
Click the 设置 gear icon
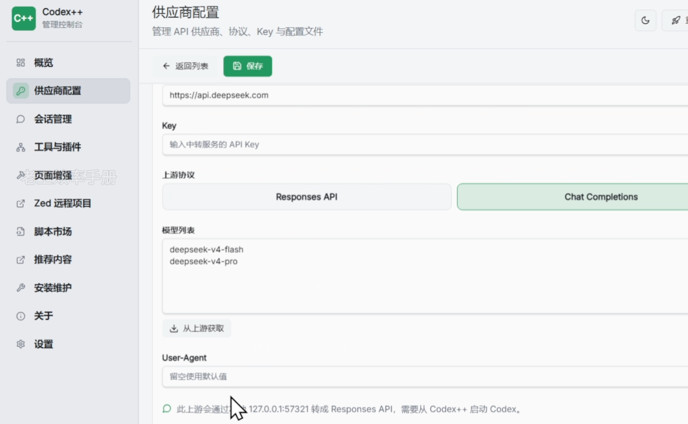(20, 344)
